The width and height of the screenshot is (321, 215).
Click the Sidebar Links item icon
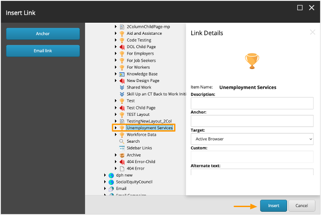tap(122, 148)
